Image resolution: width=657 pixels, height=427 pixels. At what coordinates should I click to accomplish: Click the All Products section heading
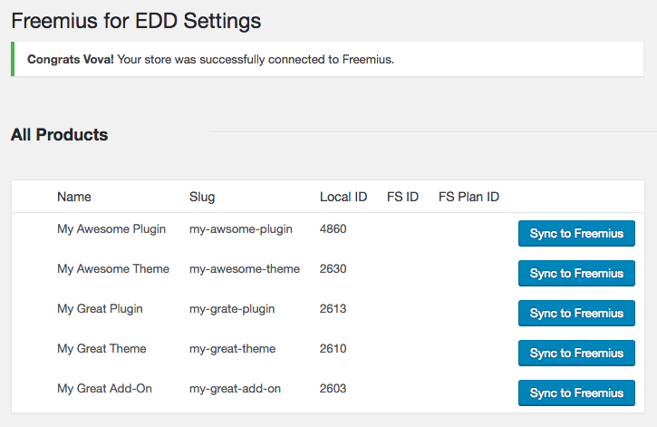(59, 134)
